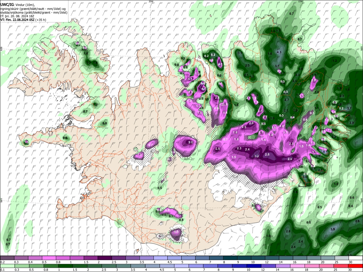The image size is (363, 272).
Task: Click the white swatch labeled 30 in upper legend row
Action: click(356, 258)
